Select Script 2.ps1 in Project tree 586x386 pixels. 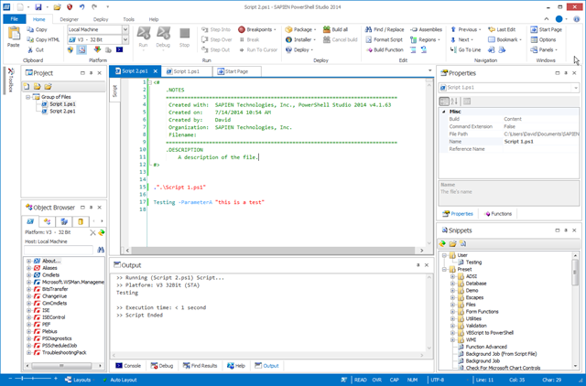pos(62,112)
